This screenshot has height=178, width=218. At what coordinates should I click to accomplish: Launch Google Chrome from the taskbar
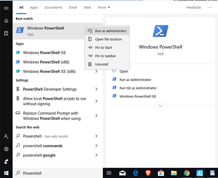(x=187, y=173)
